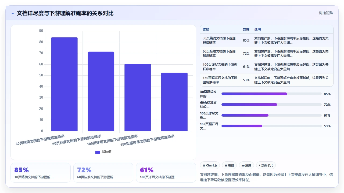Image resolution: width=344 pixels, height=193 pixels.
Task: Click the page title 文档详尽度与下游理解准确率的关系对比
Action: click(65, 13)
